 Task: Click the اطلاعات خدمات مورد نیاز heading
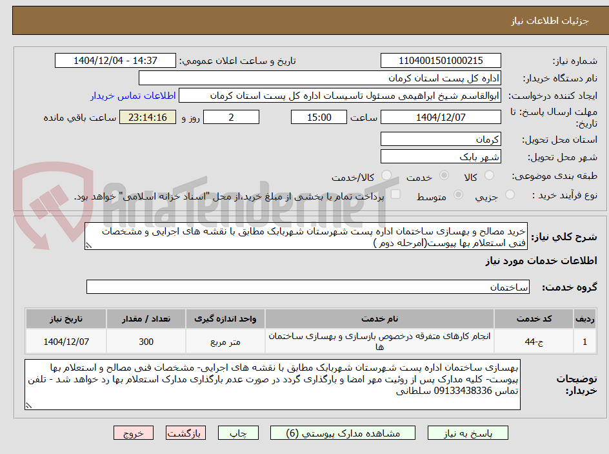click(x=541, y=261)
